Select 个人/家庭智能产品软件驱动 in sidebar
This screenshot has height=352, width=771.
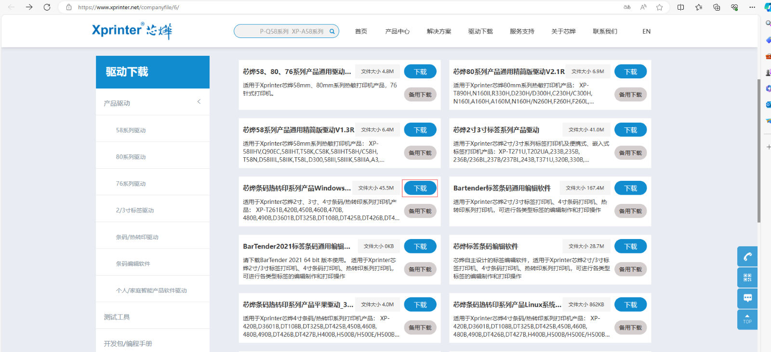[151, 290]
